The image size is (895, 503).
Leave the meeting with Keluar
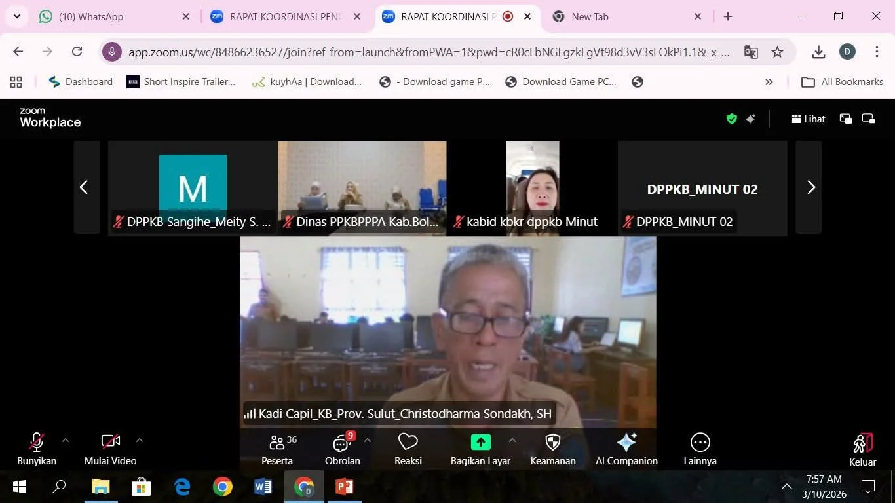pos(862,450)
